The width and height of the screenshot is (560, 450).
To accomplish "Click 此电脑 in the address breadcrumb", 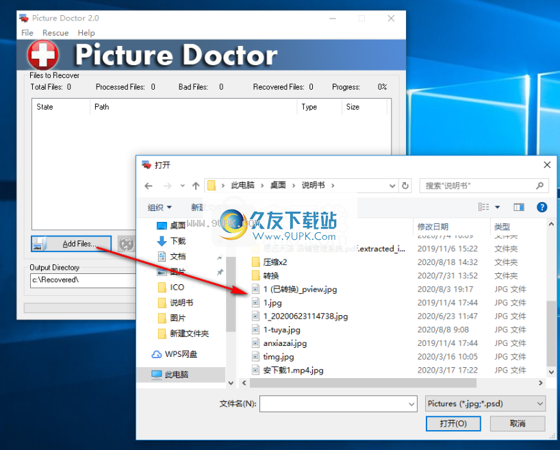I will [242, 185].
